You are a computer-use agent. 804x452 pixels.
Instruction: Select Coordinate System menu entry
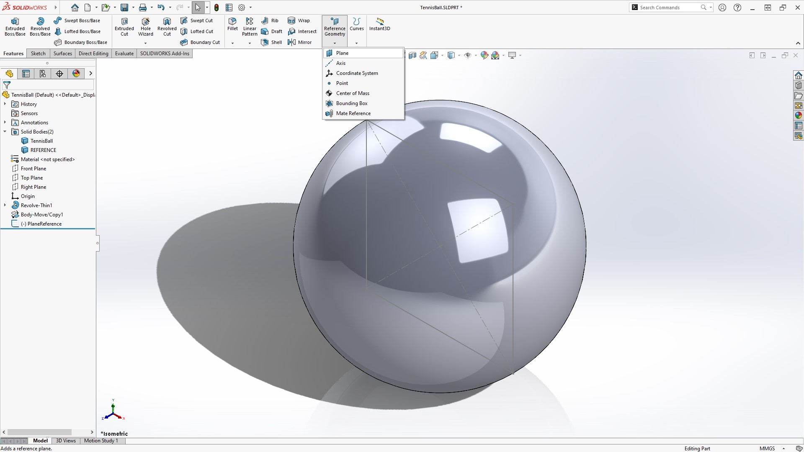pos(357,73)
